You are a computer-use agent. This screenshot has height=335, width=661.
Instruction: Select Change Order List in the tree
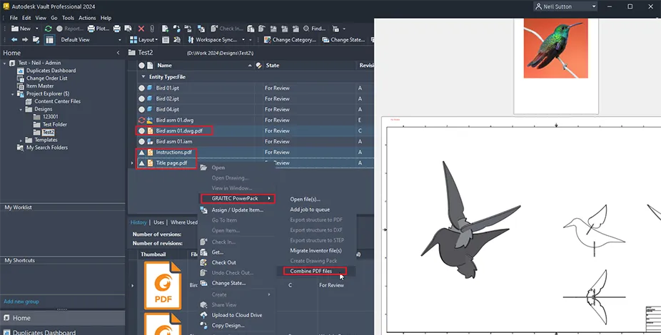[x=47, y=78]
